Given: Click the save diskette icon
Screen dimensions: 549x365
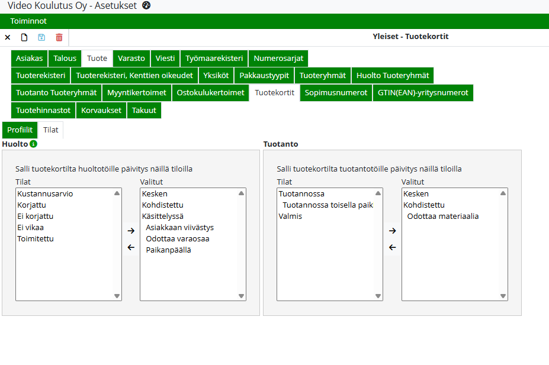Looking at the screenshot, I should (41, 37).
